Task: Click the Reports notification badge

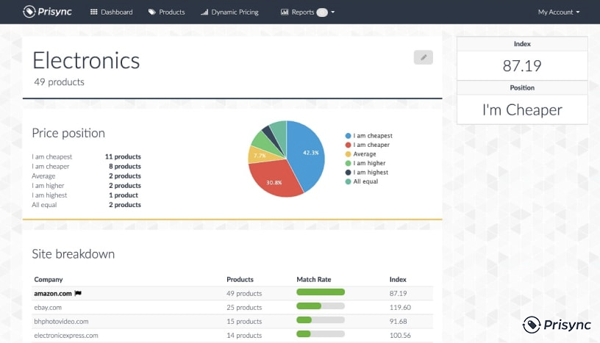Action: click(x=322, y=12)
